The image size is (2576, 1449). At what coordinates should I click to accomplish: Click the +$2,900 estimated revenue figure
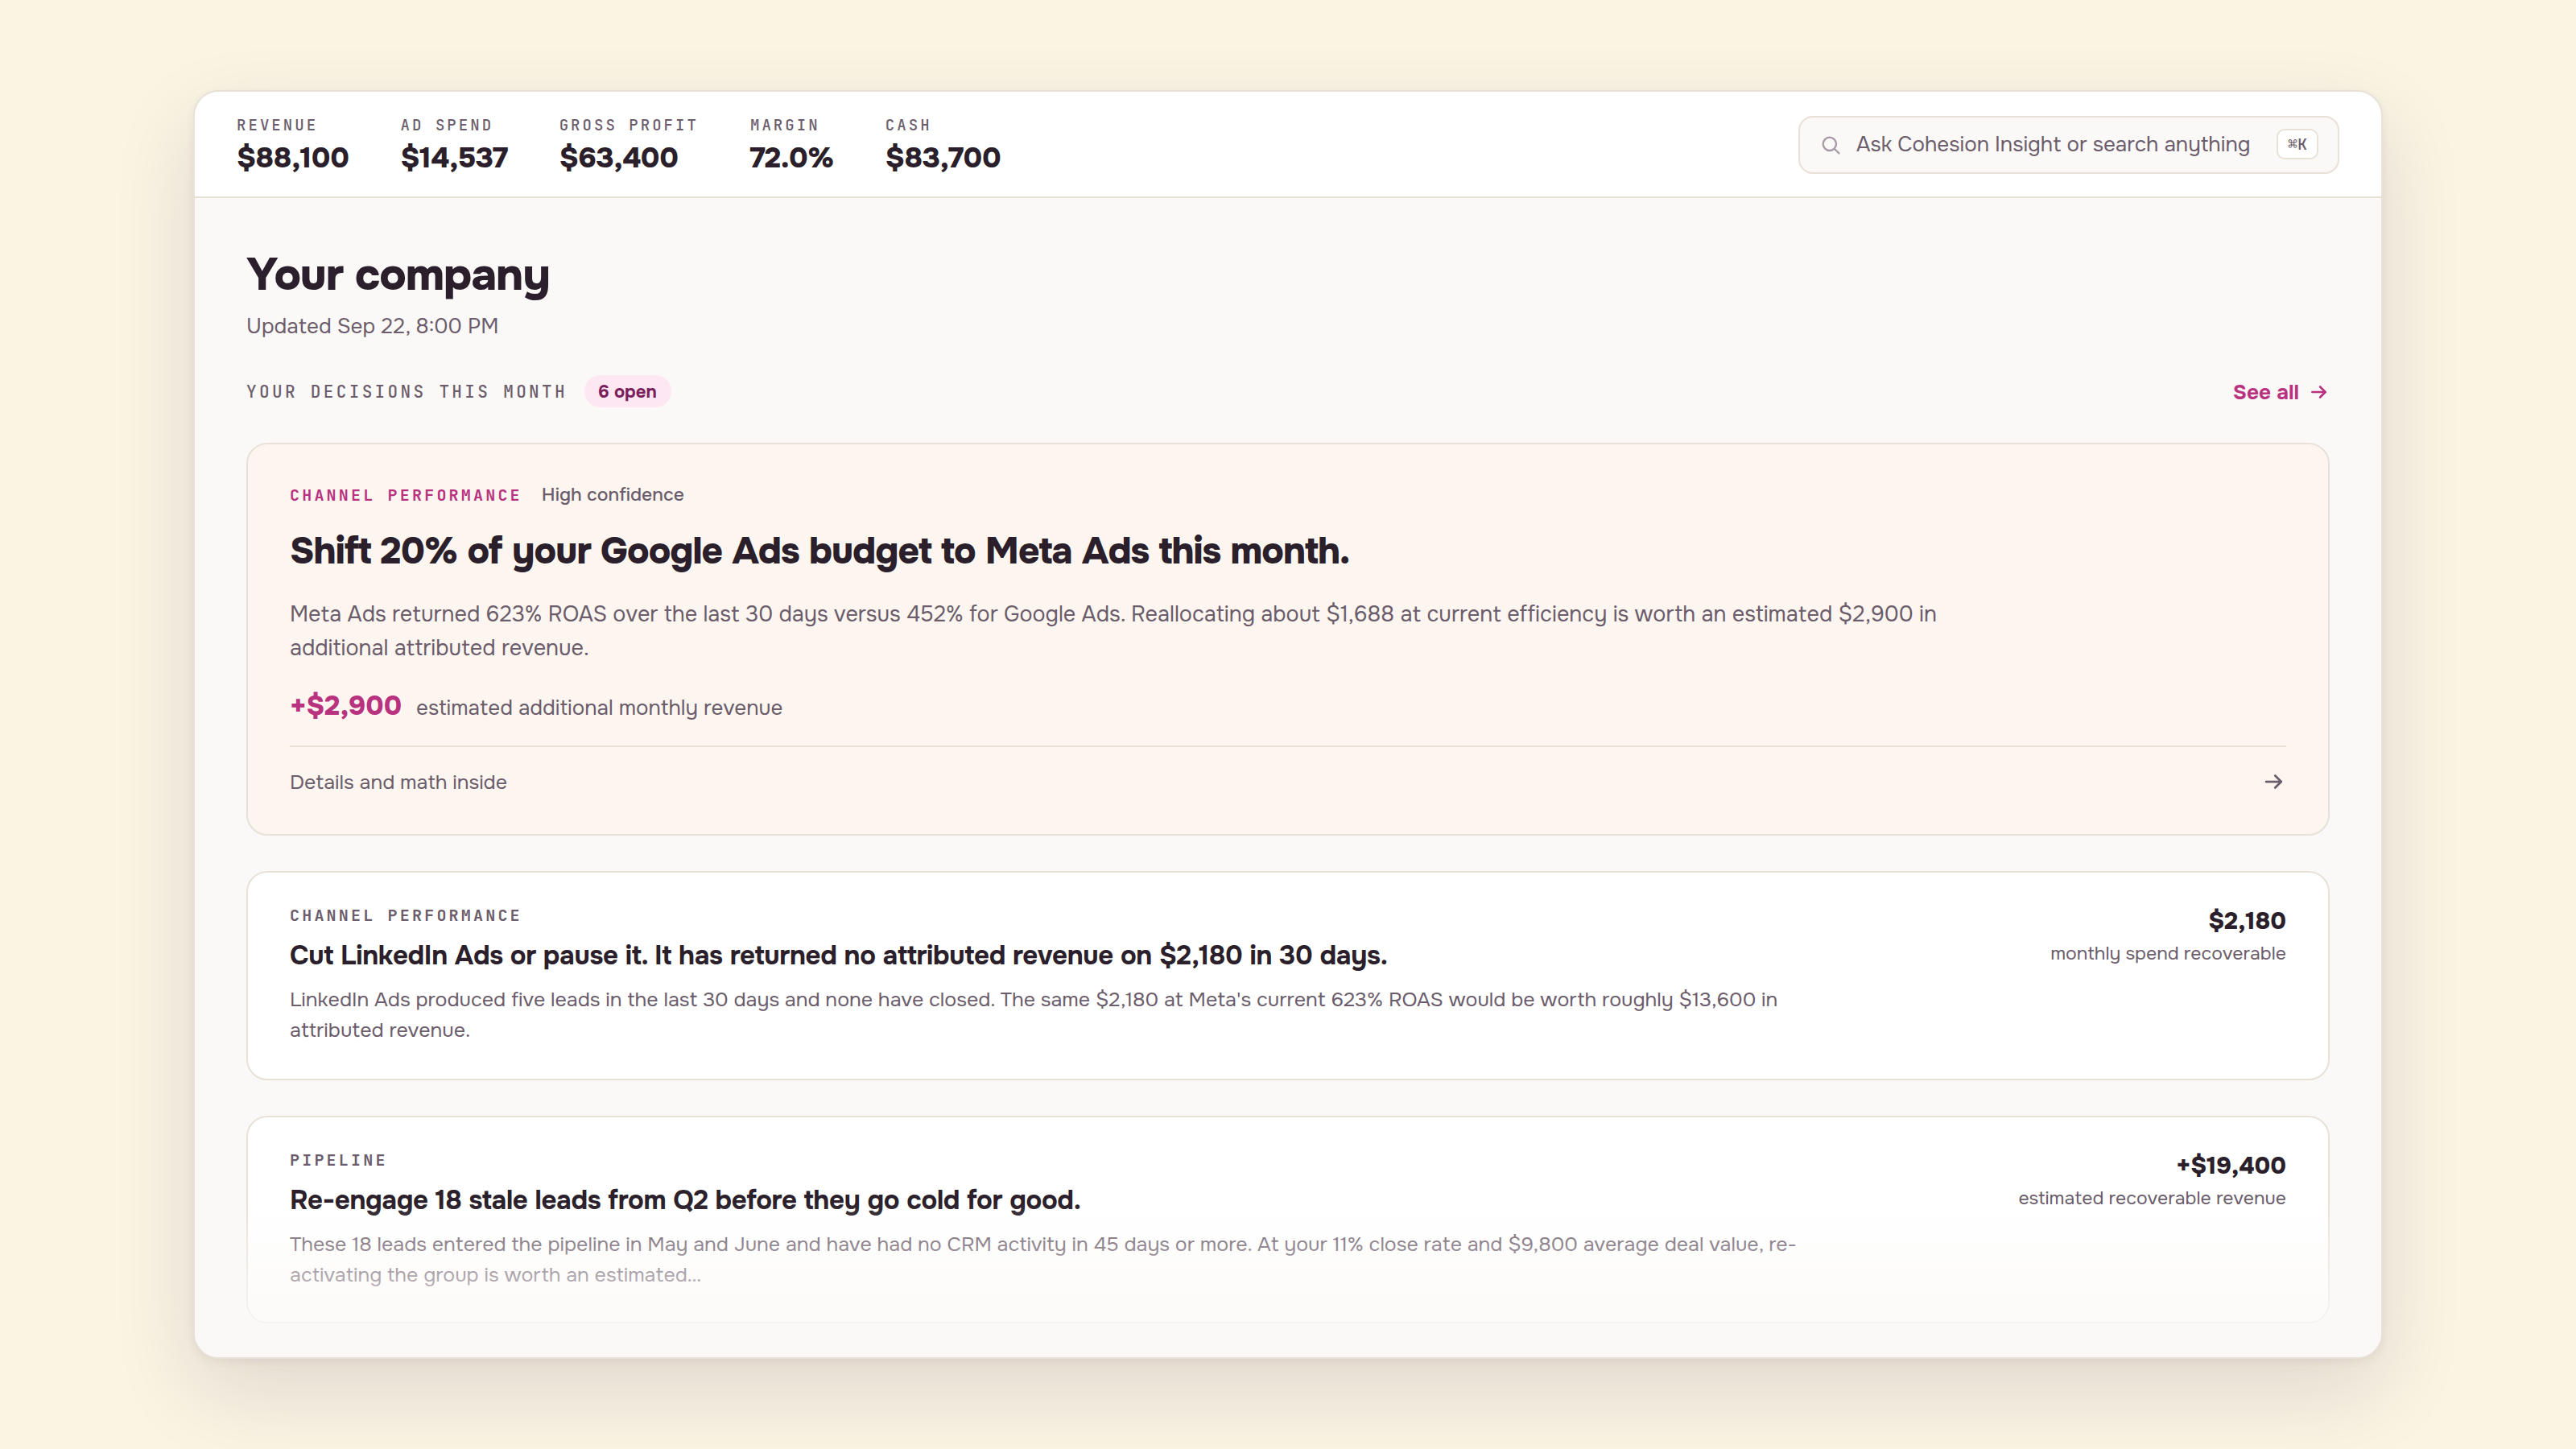pyautogui.click(x=345, y=706)
